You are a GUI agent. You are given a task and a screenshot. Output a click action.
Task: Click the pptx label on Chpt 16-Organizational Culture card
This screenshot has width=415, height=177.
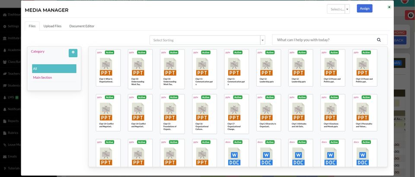[196, 97]
